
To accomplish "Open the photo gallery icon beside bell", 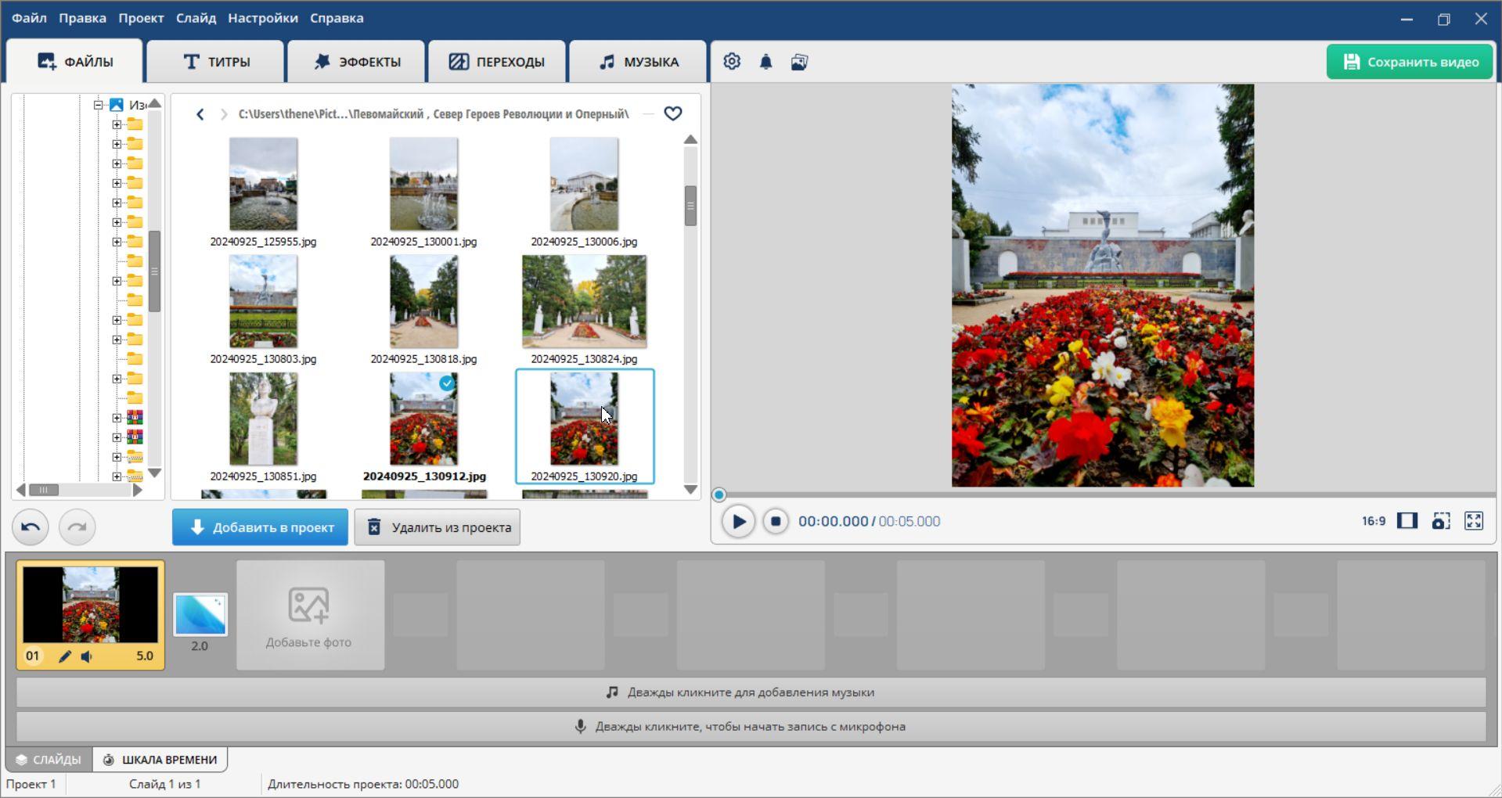I will 799,62.
